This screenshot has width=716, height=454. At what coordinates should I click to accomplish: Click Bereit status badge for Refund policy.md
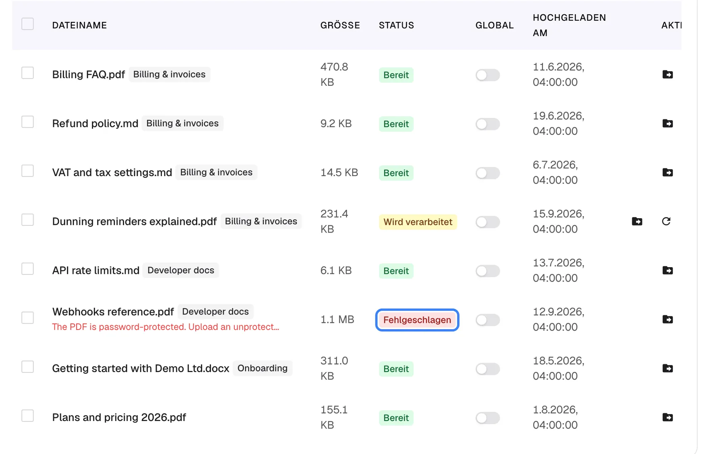396,124
